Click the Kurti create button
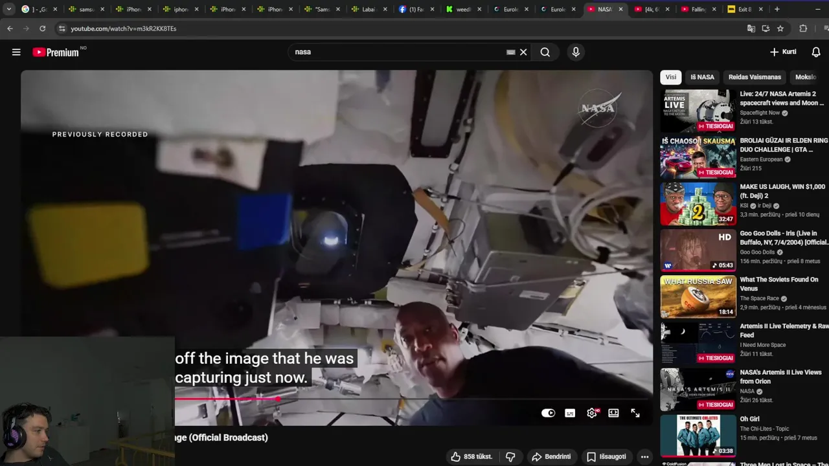The image size is (829, 466). (782, 52)
